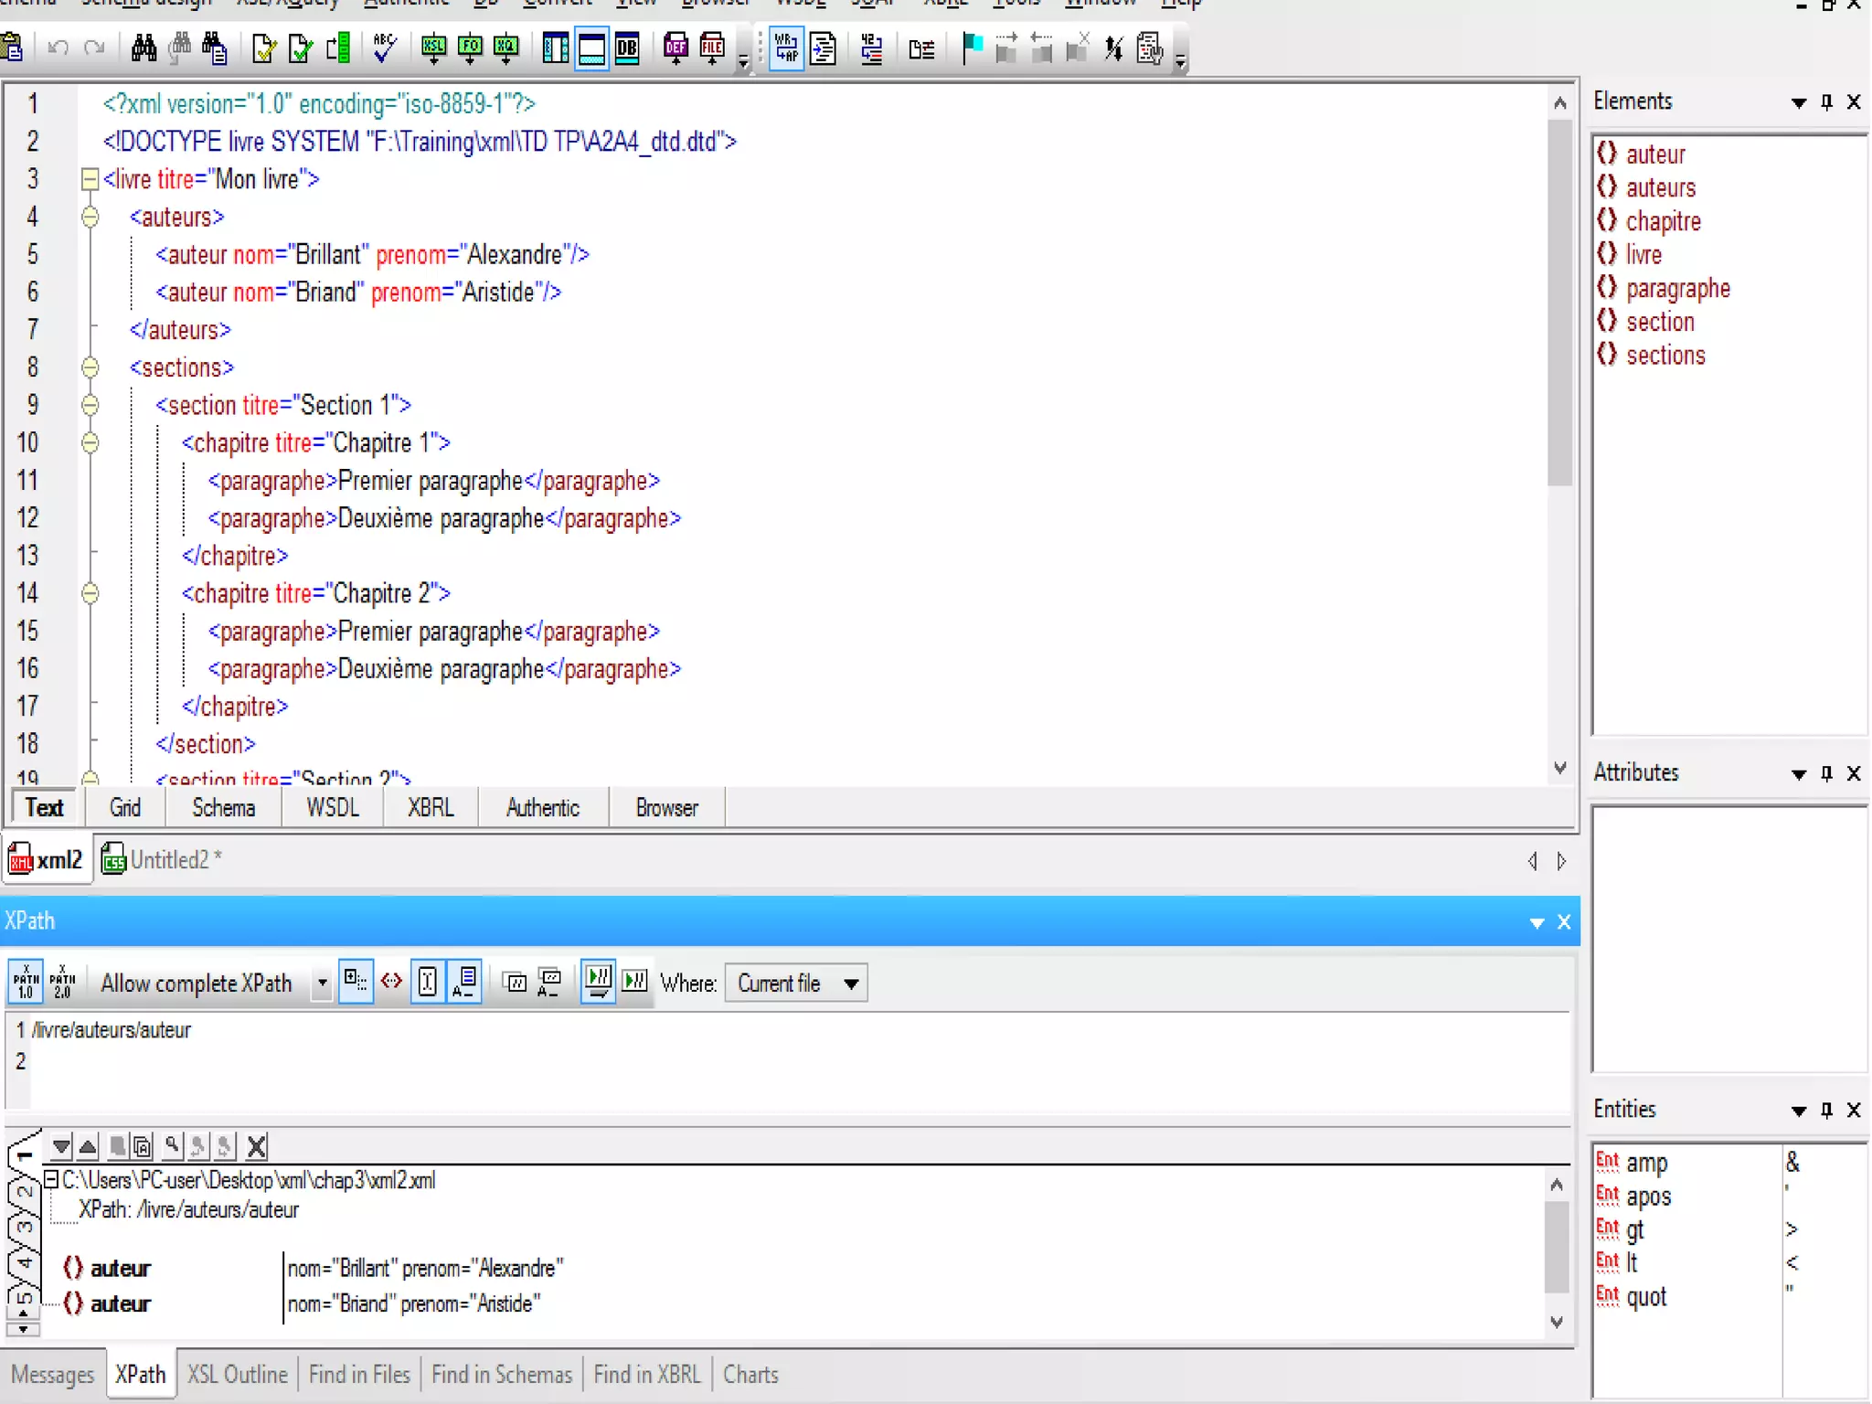Click the Generate DTD/Schema DEF icon
Viewport: 1872px width, 1404px height.
[675, 48]
